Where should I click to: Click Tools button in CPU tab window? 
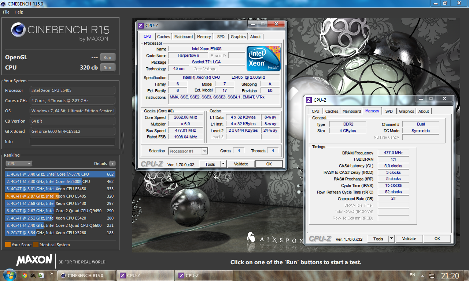coord(210,164)
